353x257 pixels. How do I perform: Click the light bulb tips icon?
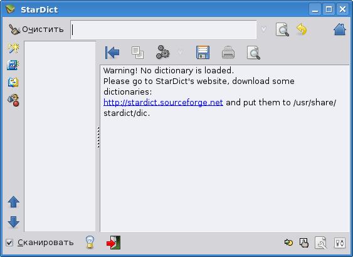(90, 242)
